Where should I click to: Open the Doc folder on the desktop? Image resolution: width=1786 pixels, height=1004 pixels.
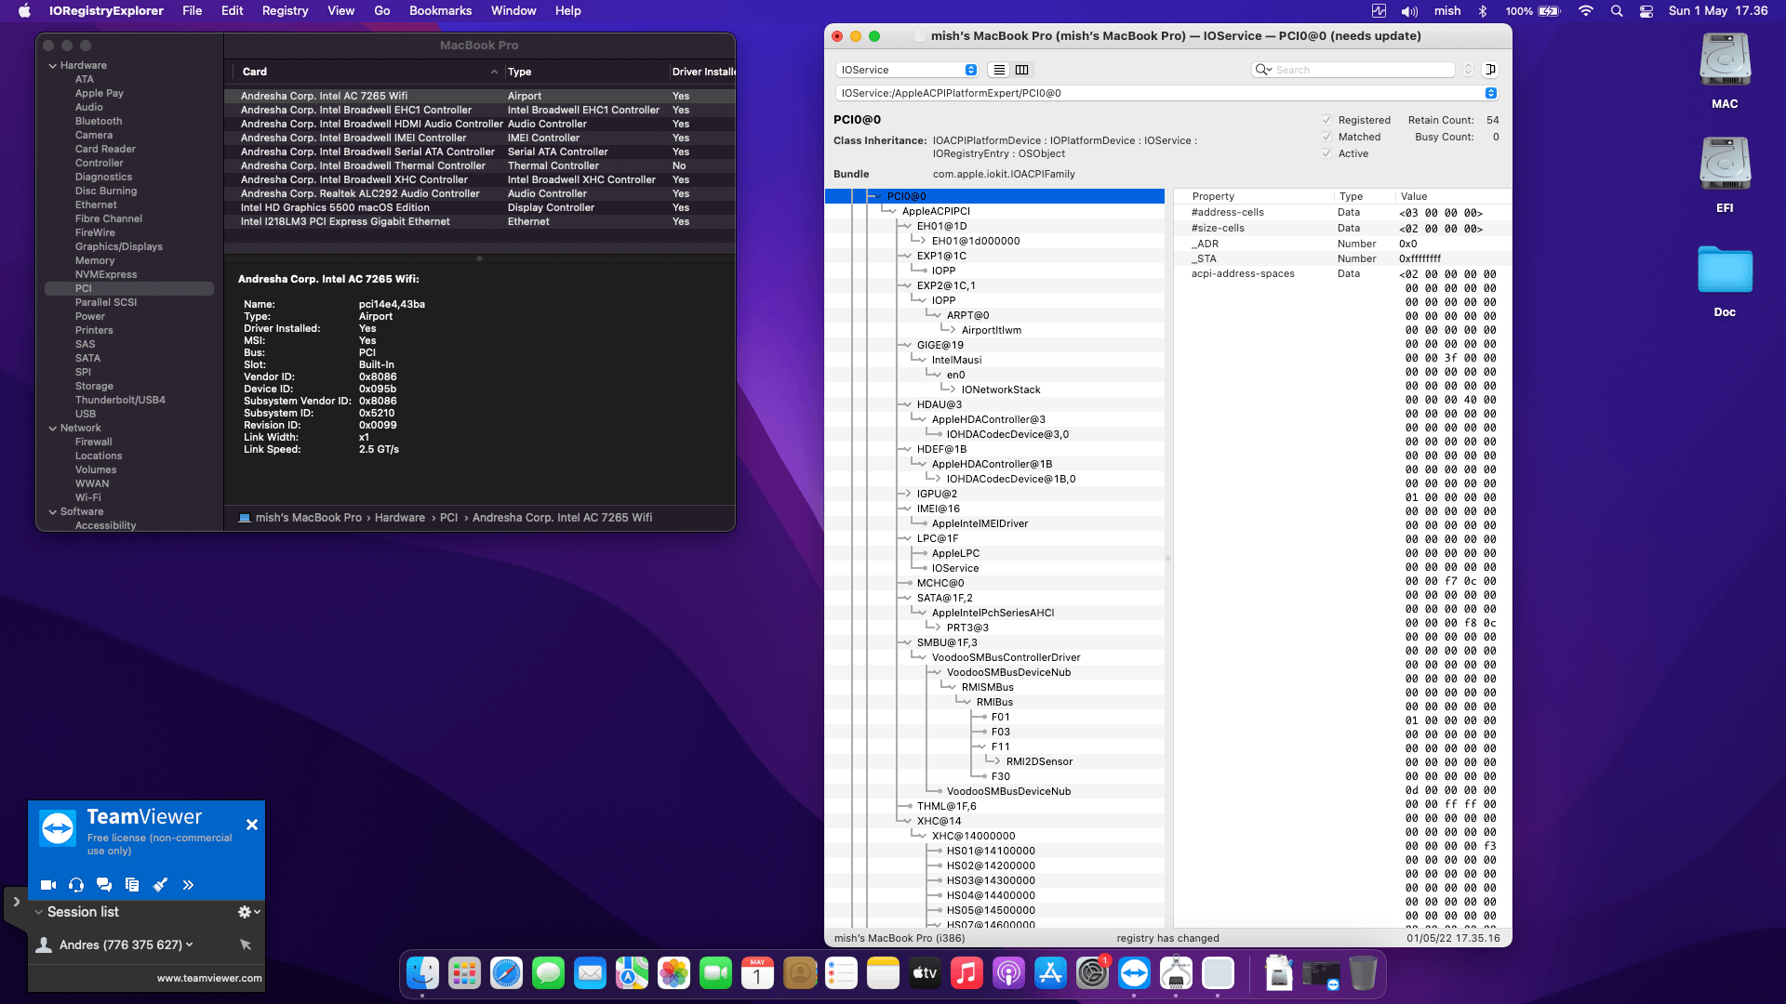pos(1725,282)
